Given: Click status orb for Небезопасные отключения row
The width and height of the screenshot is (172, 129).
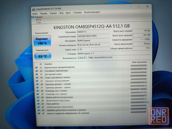Looking at the screenshot, I should coord(39,107).
